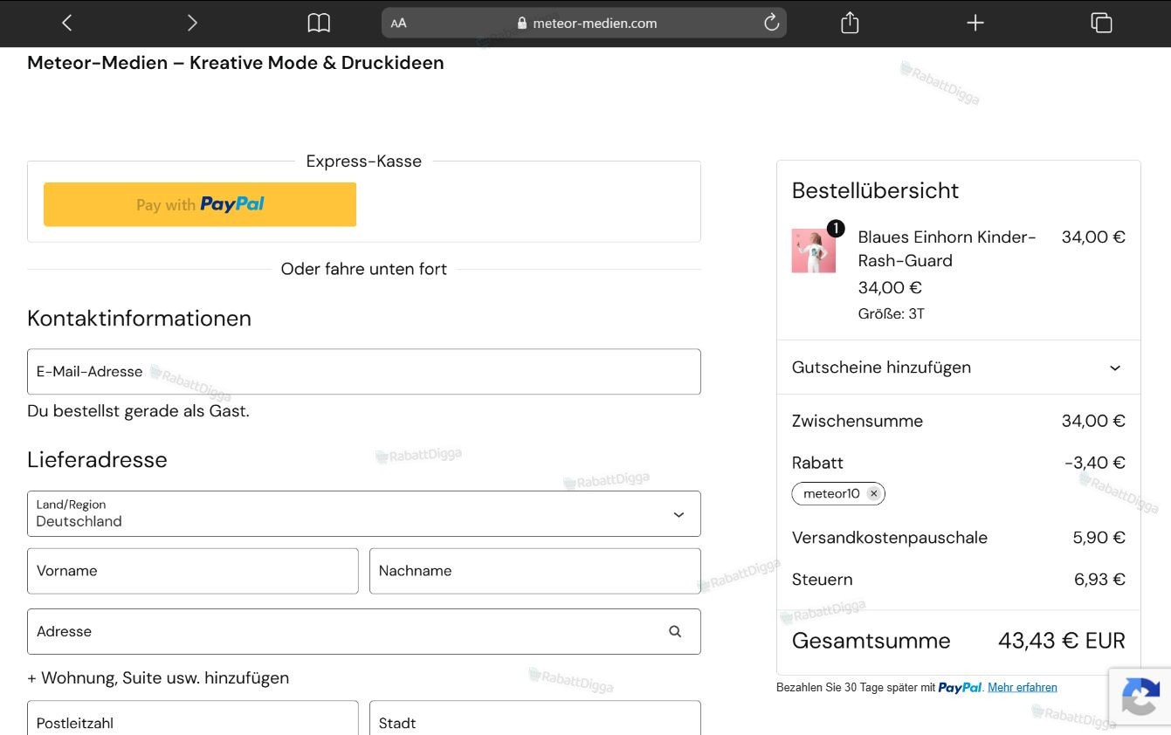1171x735 pixels.
Task: Click the Steuern 6,93 € amount
Action: click(1099, 580)
